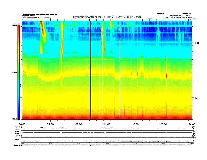Image resolution: width=207 pixels, height=160 pixels.
Task: Click the 12:00 time axis label
Action: point(107,124)
